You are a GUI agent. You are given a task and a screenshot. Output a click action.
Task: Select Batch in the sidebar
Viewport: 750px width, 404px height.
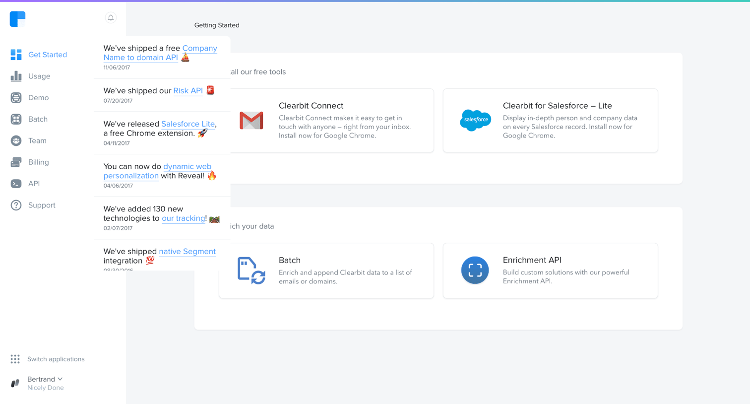pos(38,119)
